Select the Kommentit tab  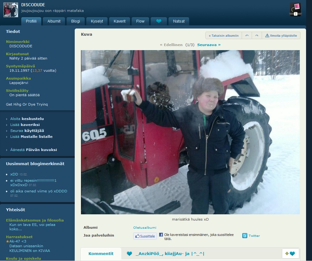point(101,253)
